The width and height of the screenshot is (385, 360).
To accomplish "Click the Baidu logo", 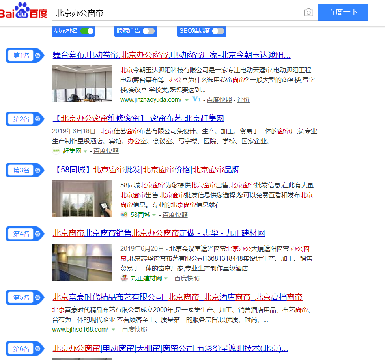I will [x=24, y=11].
